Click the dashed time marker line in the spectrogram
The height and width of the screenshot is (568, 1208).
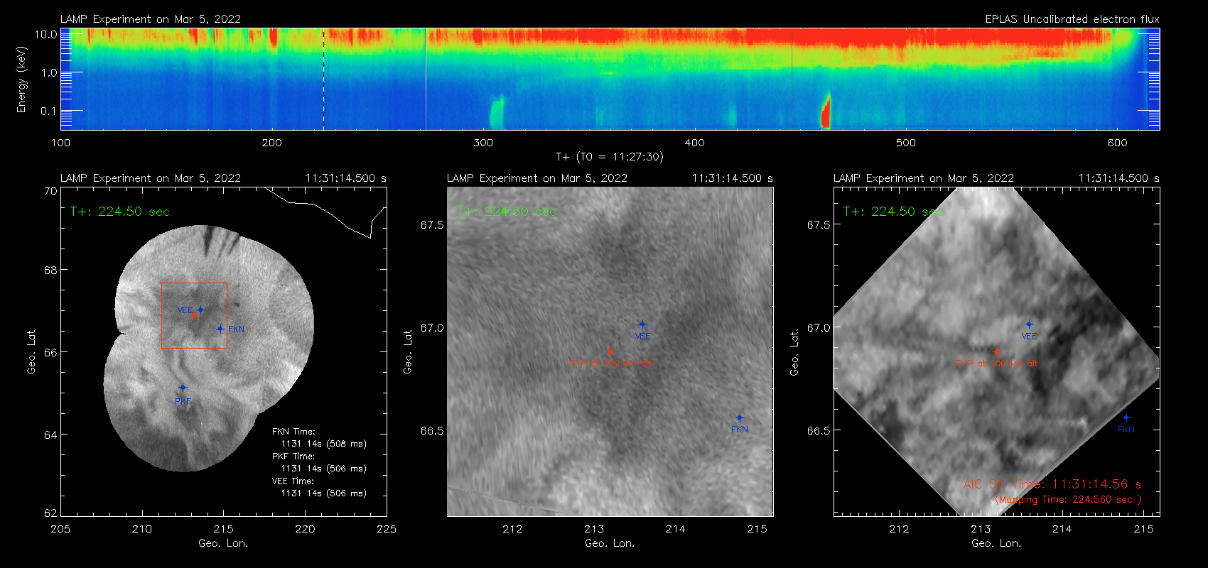[324, 79]
